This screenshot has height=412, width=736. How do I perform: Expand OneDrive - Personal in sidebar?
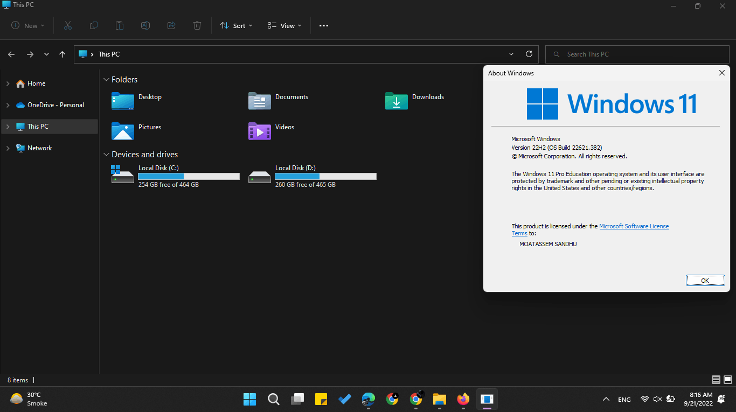[x=8, y=105]
